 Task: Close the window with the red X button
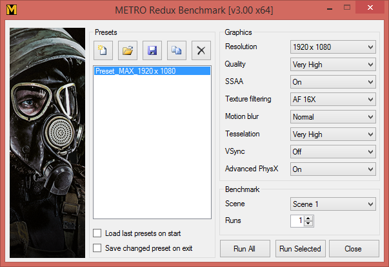point(370,8)
